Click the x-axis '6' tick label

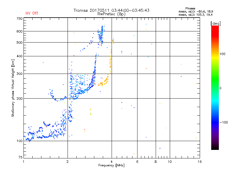pyautogui.click(x=137, y=162)
